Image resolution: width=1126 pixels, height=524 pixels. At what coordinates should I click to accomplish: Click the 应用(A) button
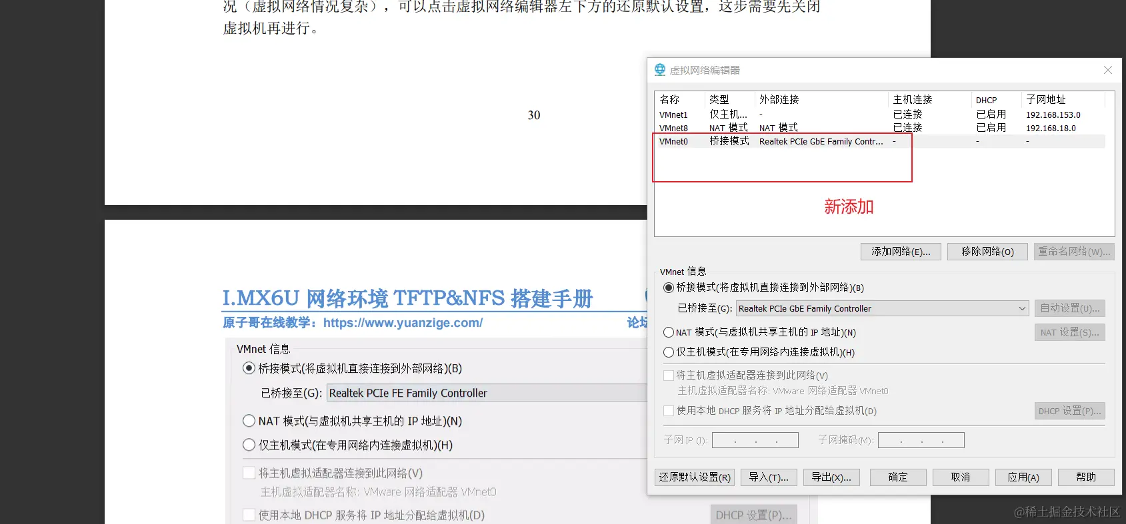(1023, 477)
